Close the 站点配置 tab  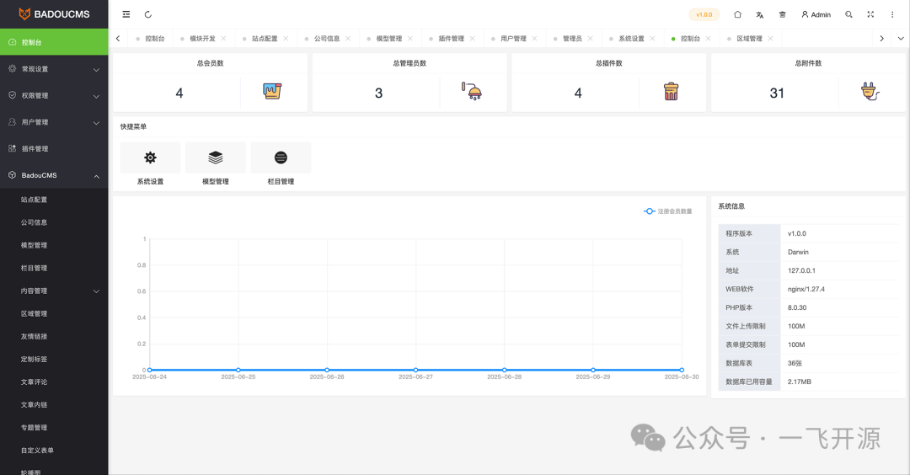(x=286, y=38)
